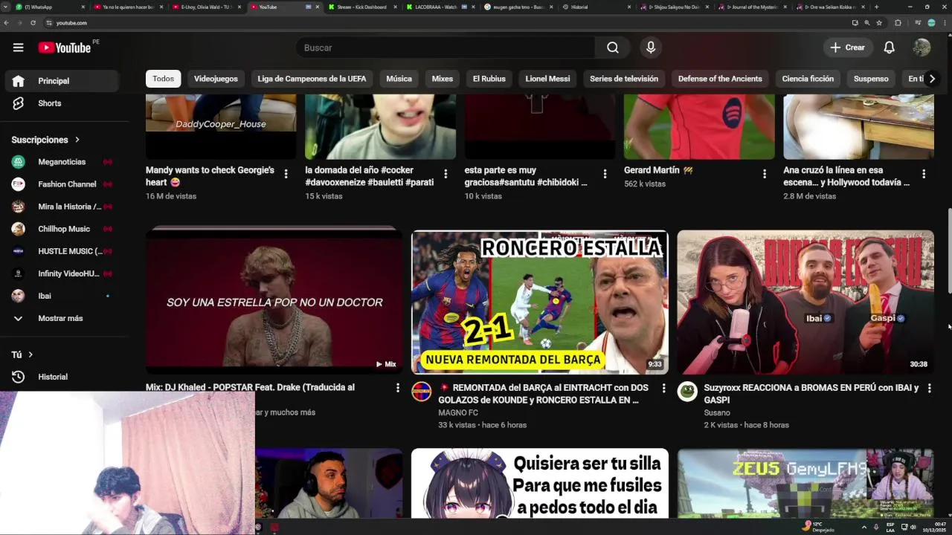This screenshot has width=952, height=535.
Task: Open a new browser tab
Action: click(x=876, y=7)
